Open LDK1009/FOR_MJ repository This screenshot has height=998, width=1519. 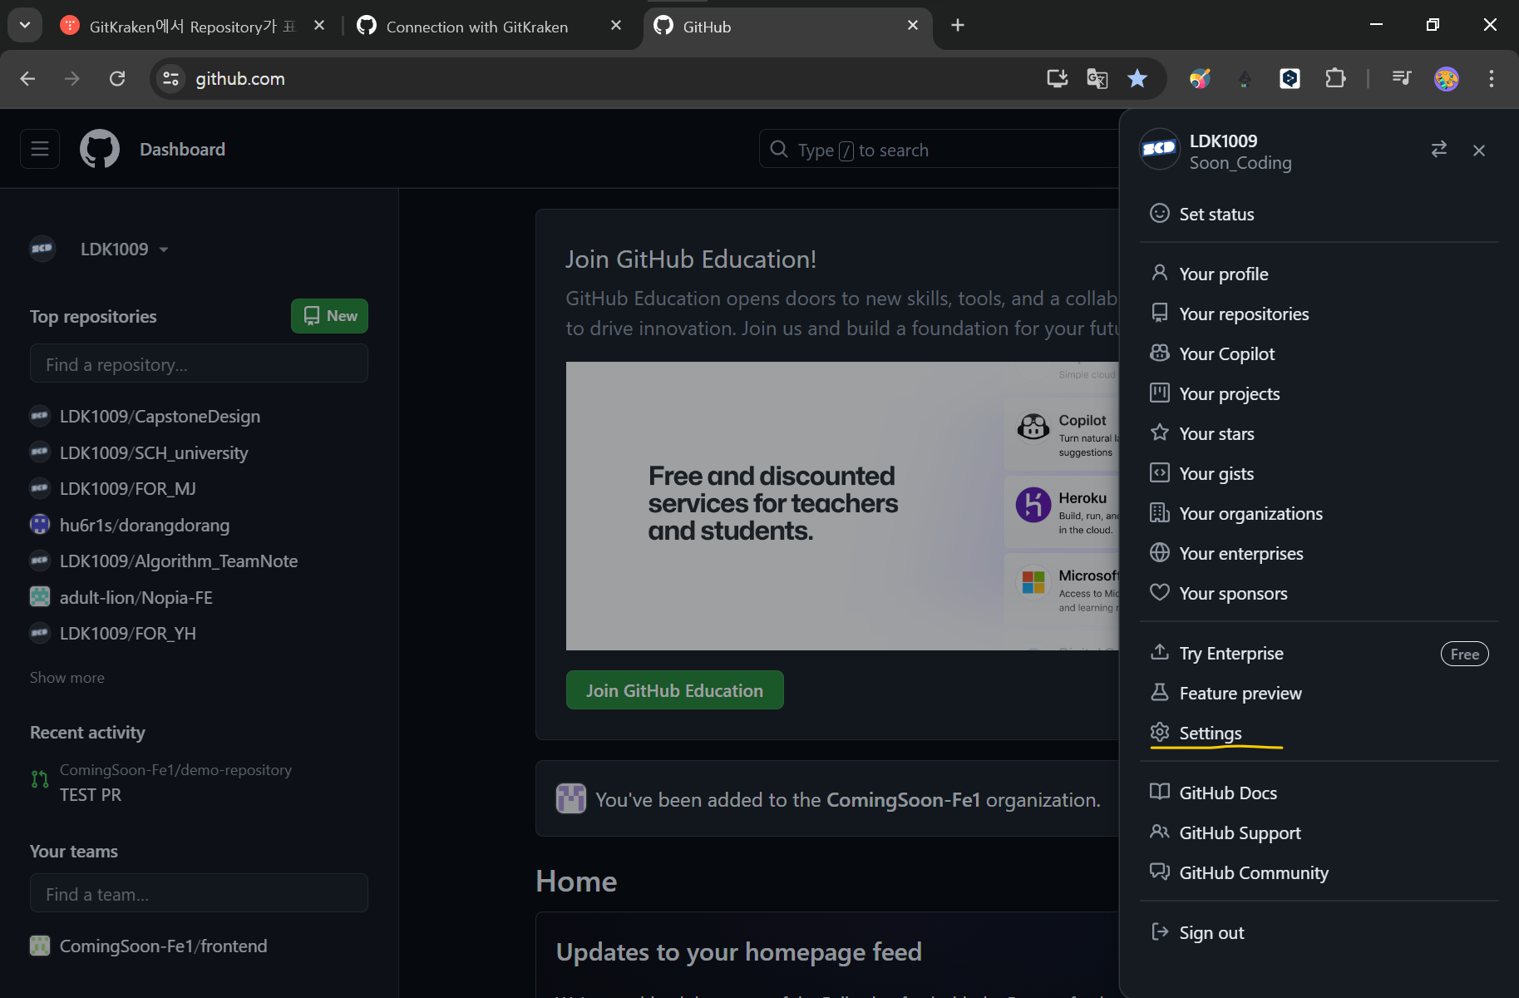(128, 488)
